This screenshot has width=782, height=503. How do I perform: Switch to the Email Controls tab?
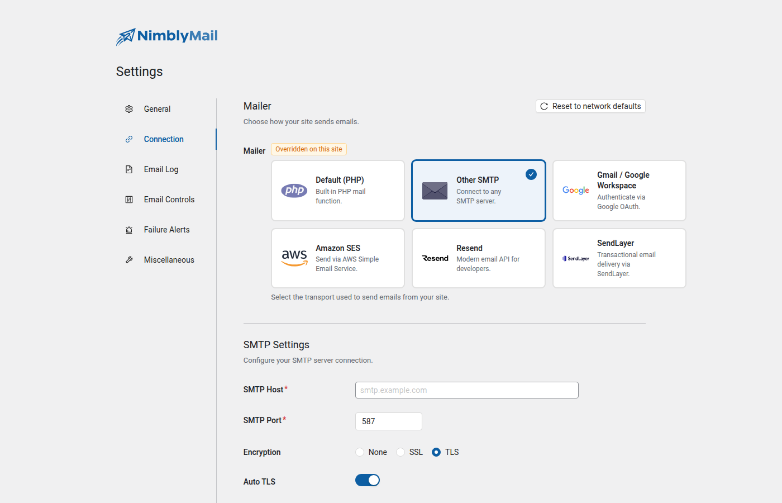166,200
